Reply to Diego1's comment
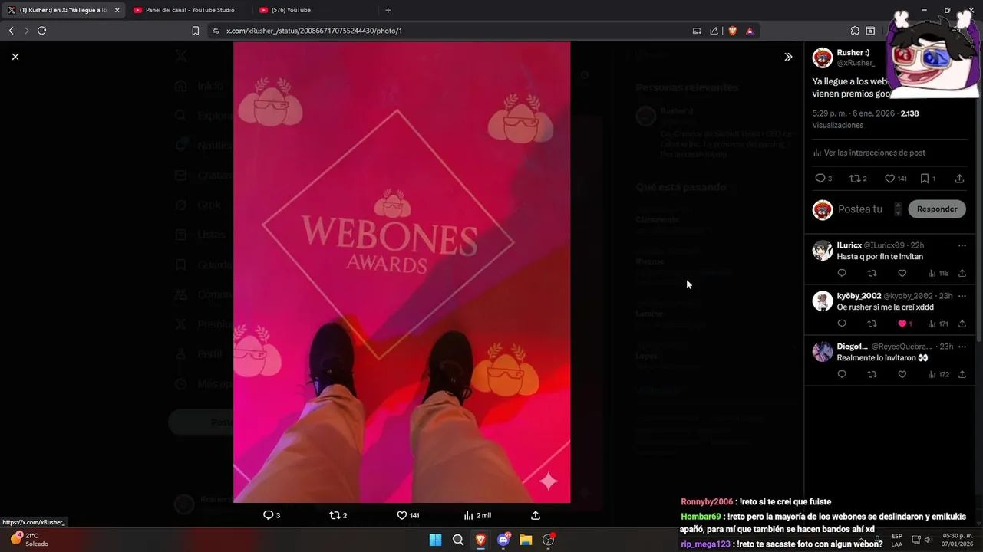Screen dimensions: 983x552 pos(842,374)
